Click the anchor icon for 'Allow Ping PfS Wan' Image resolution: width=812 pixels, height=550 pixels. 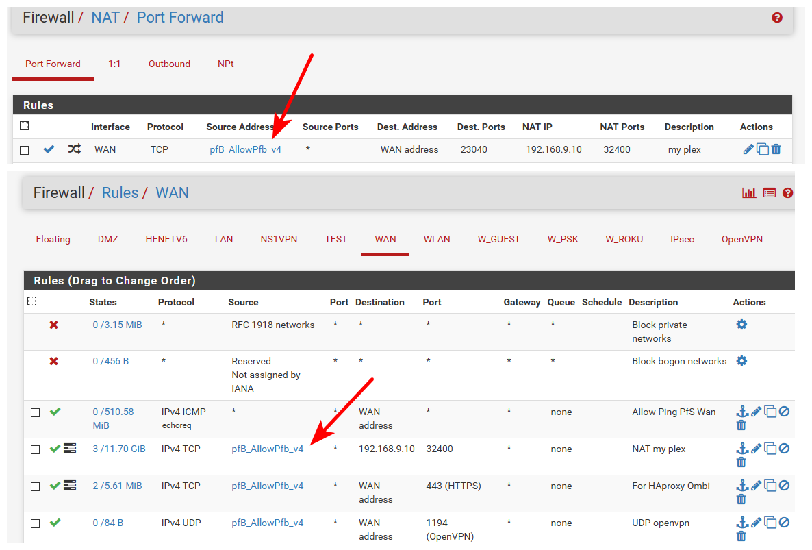[742, 412]
